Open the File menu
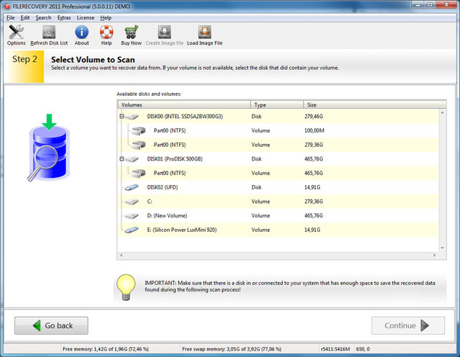Image resolution: width=460 pixels, height=357 pixels. 11,17
